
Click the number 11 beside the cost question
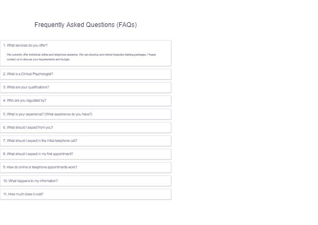tap(5, 194)
